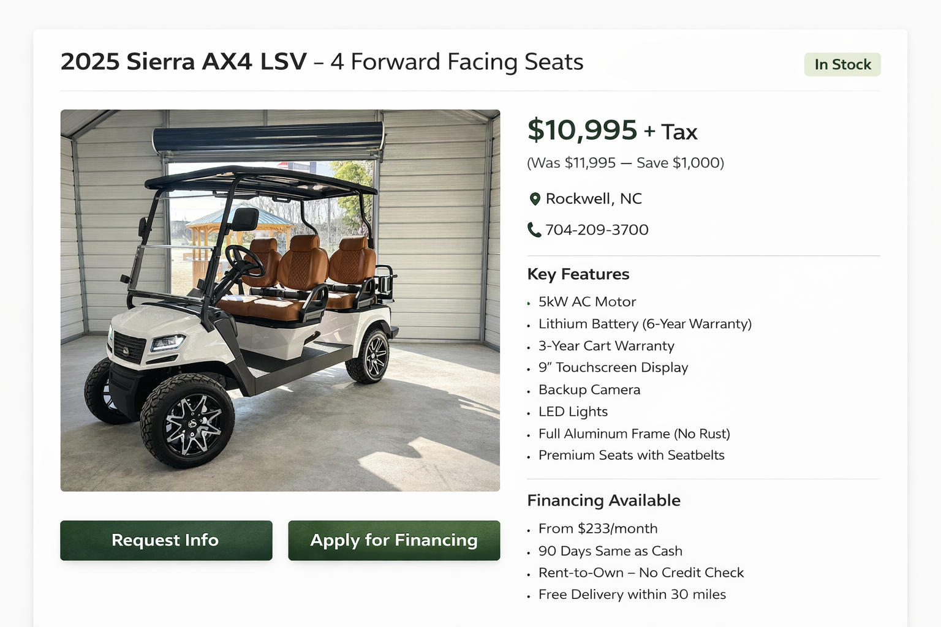941x627 pixels.
Task: Click the Was $11,995 savings note
Action: click(625, 163)
